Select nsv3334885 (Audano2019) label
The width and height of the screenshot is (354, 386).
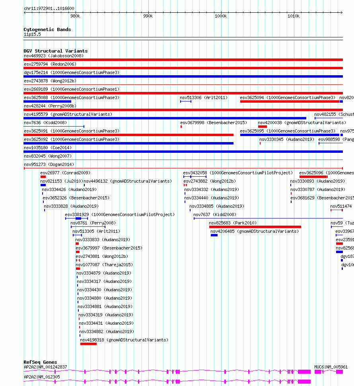[x=217, y=207]
